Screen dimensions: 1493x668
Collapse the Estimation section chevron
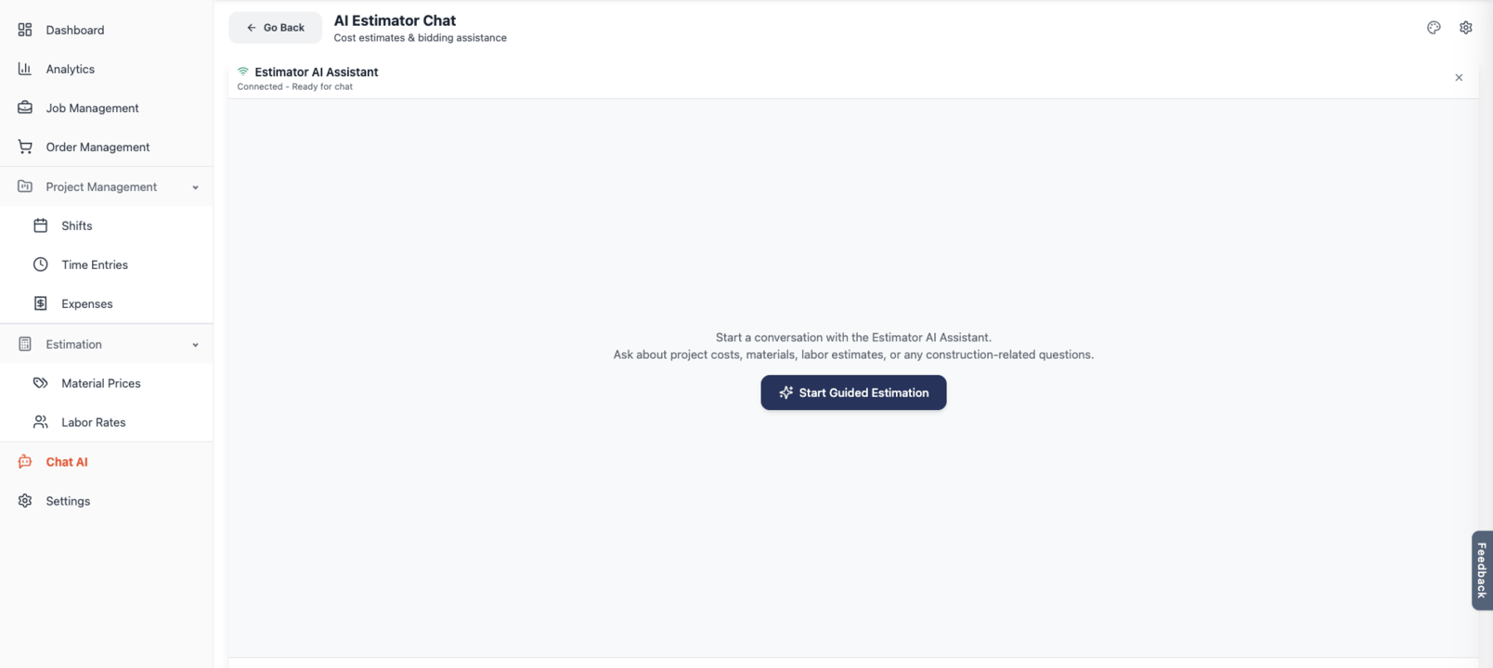click(x=195, y=345)
